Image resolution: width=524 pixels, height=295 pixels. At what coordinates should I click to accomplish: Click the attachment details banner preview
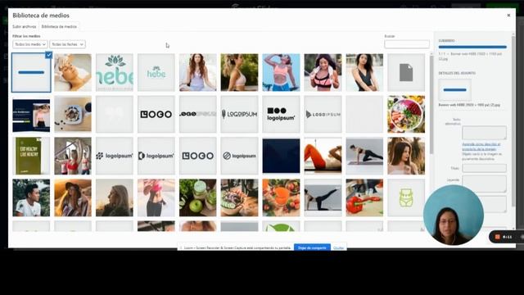pos(454,90)
